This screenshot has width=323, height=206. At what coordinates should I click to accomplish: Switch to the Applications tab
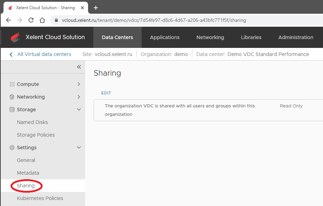click(165, 37)
